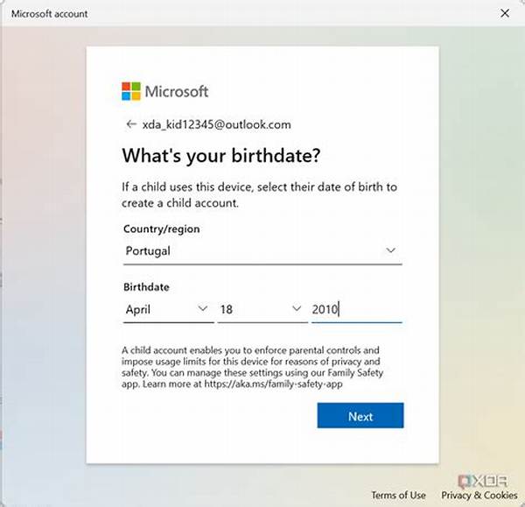Viewport: 525px width, 507px height.
Task: Click the 'What's your birthdate?' heading
Action: 221,156
